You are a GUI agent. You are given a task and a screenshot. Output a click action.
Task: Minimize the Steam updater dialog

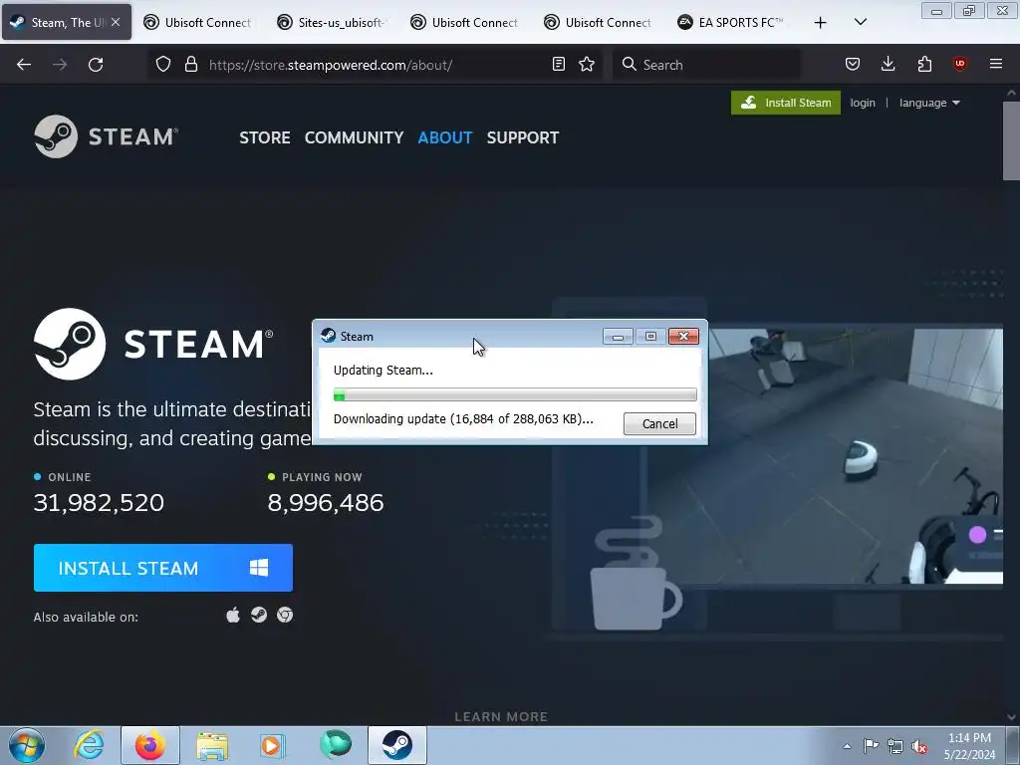pos(618,337)
